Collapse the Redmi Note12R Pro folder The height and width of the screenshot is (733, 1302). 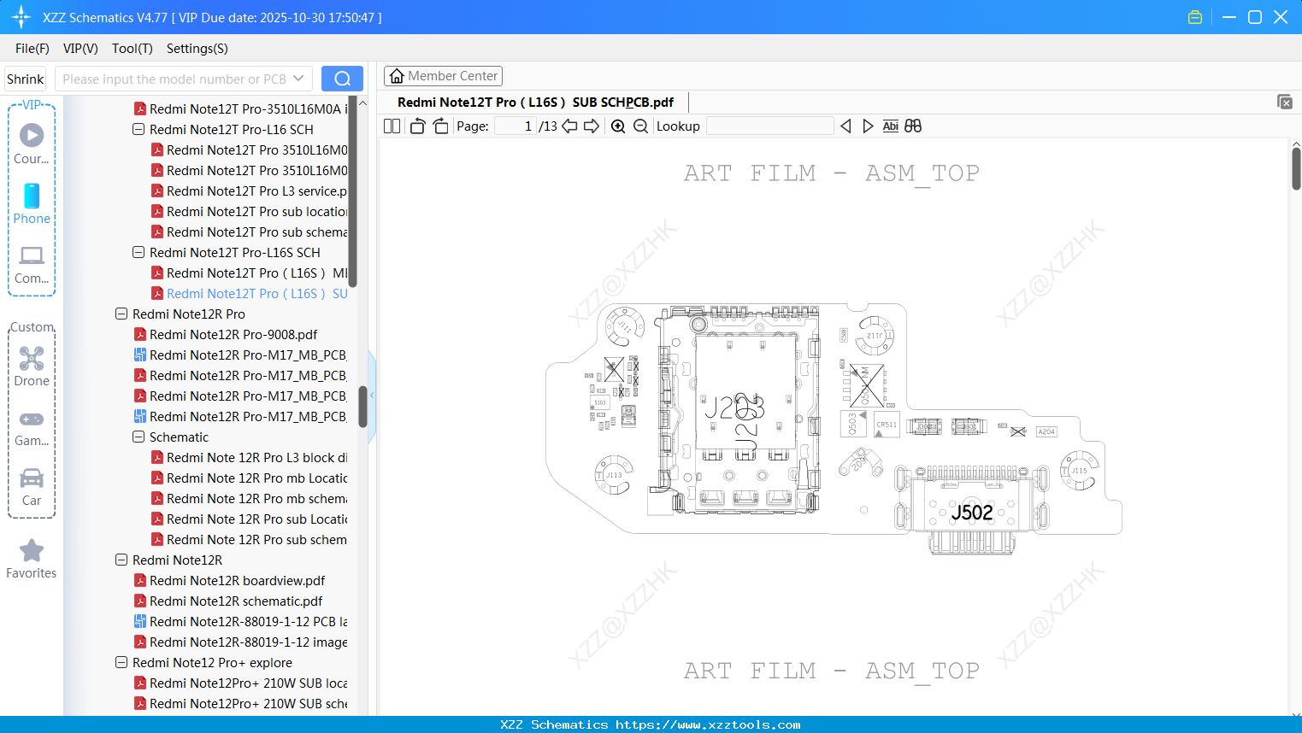(121, 314)
